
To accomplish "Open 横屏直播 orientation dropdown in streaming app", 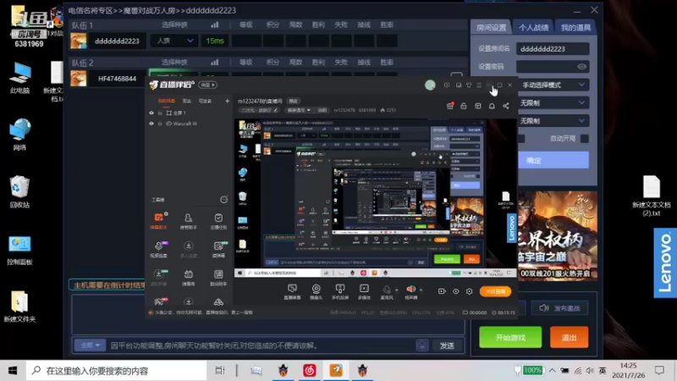I will [299, 110].
